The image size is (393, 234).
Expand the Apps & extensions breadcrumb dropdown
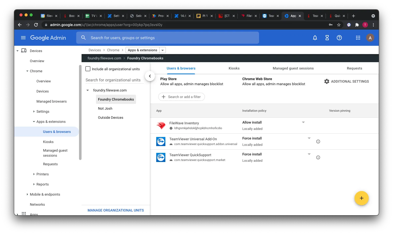[162, 50]
